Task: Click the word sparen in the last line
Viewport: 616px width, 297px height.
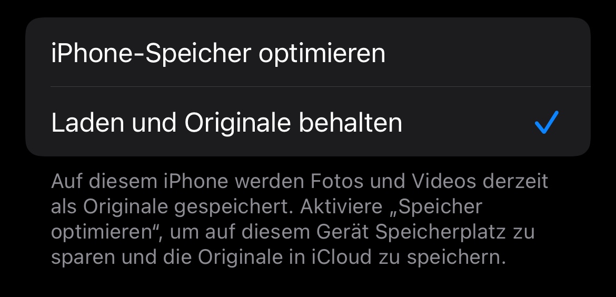Action: [83, 258]
